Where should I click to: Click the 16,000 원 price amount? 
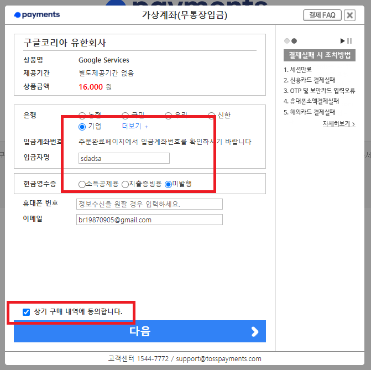pos(95,87)
